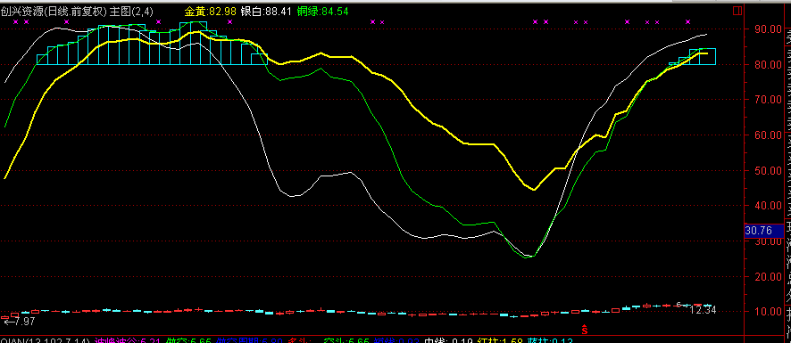Click the rightmost magenta cross marker
Viewport: 791px width, 343px height.
click(x=687, y=21)
